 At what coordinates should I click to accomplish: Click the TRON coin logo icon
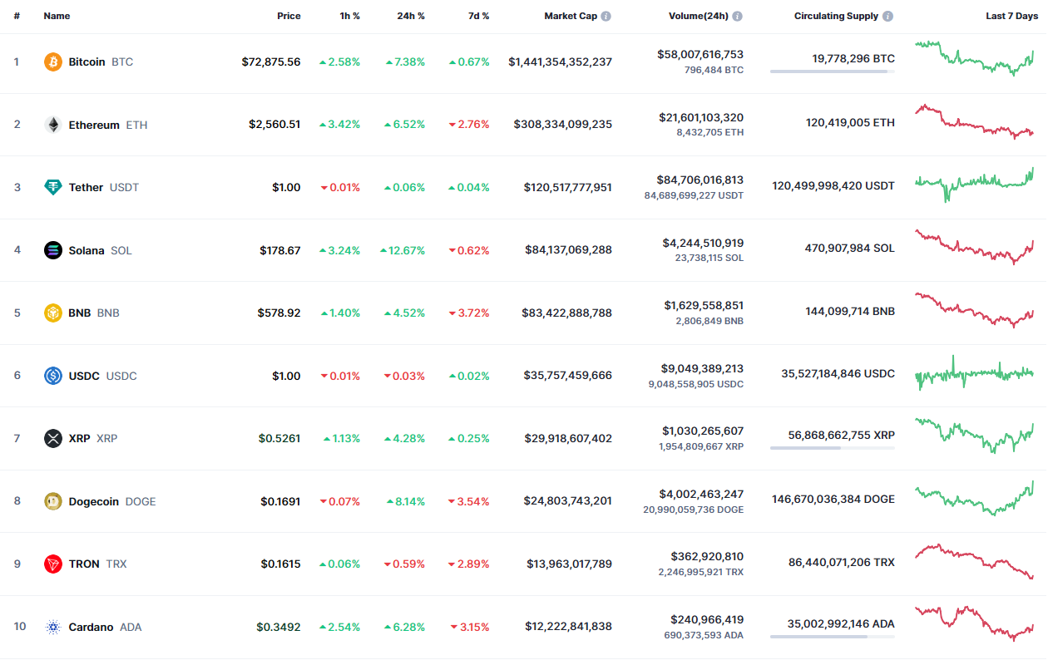[53, 564]
